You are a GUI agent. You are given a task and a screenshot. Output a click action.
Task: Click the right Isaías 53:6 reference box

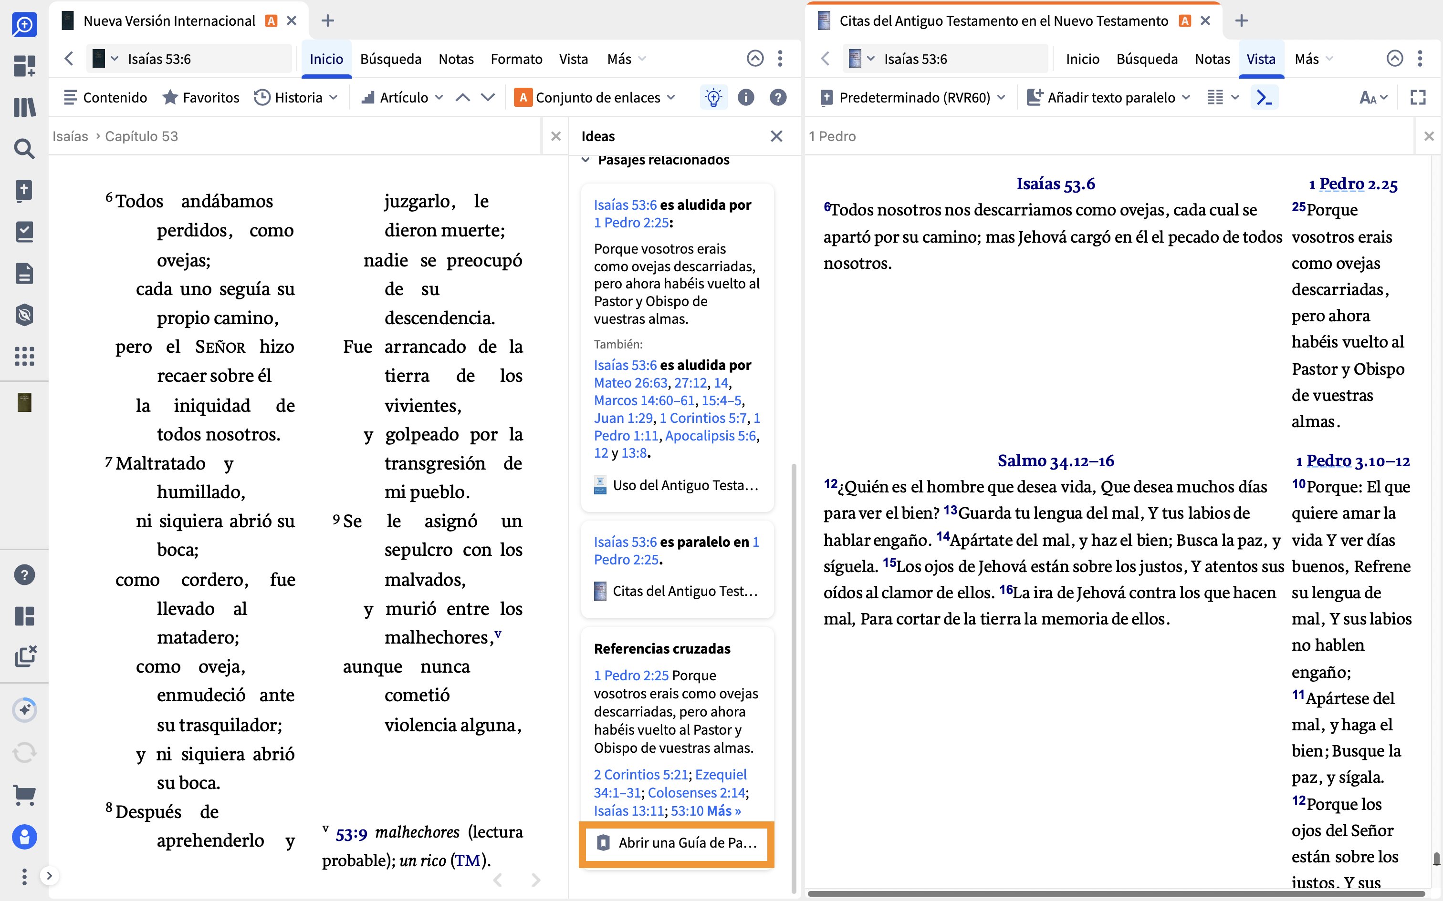pyautogui.click(x=946, y=58)
